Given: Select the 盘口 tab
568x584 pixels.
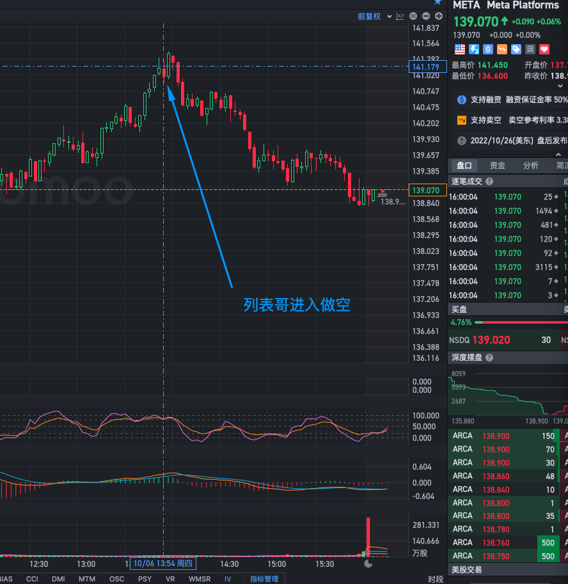Looking at the screenshot, I should [464, 166].
